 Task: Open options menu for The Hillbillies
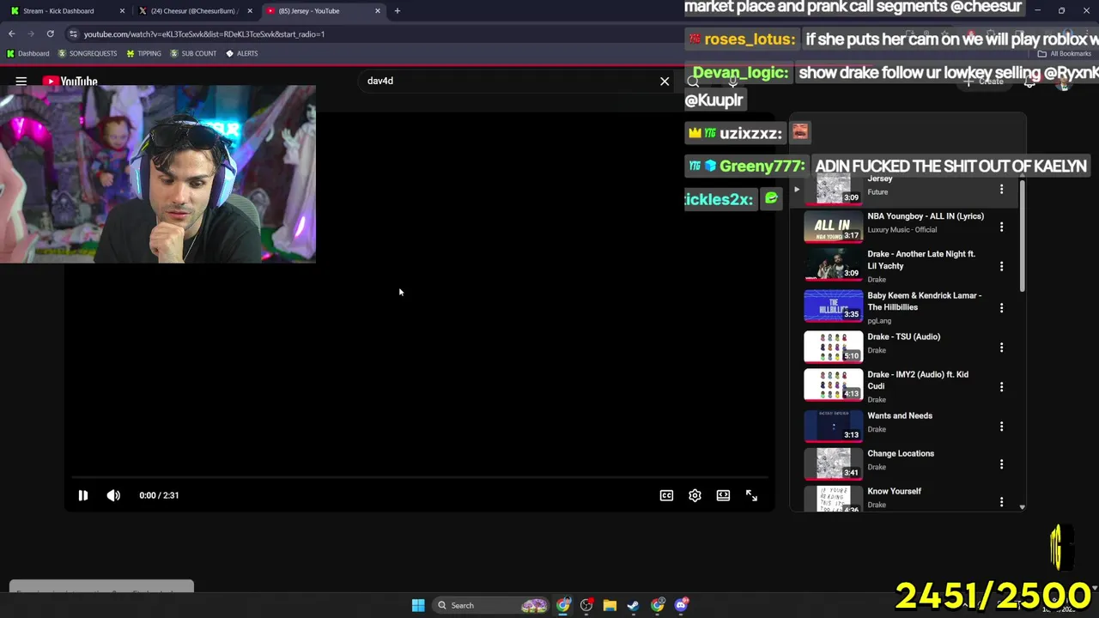pyautogui.click(x=1001, y=307)
